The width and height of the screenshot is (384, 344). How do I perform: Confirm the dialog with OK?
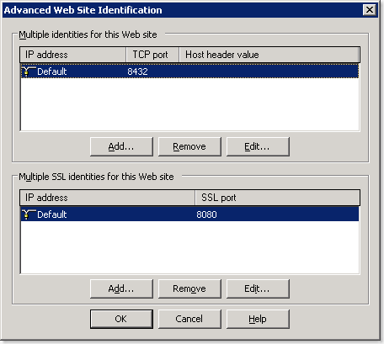point(121,319)
